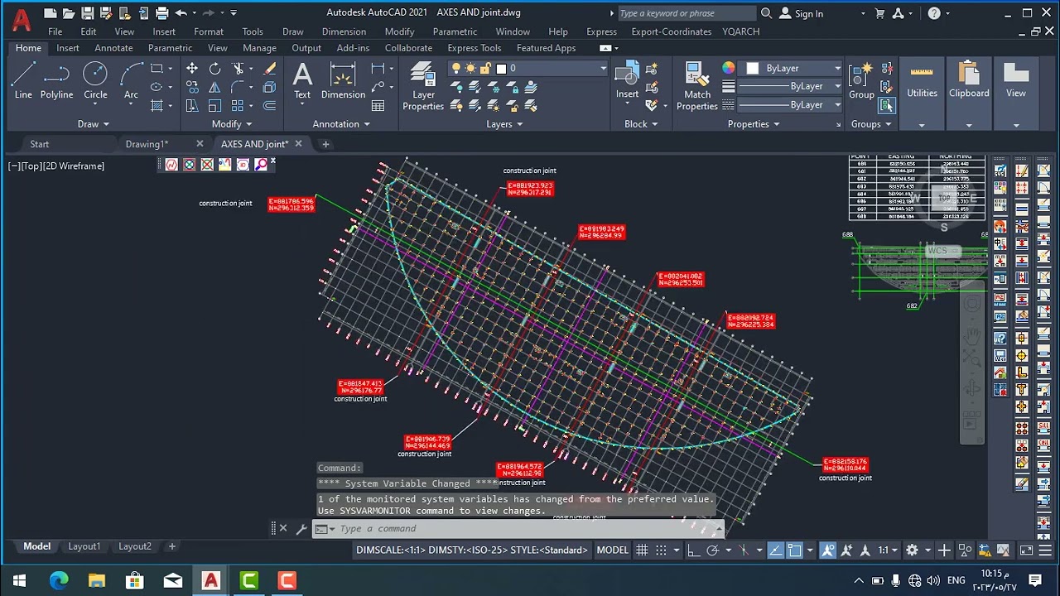Select the Offset tool
Image resolution: width=1060 pixels, height=596 pixels.
(x=269, y=106)
